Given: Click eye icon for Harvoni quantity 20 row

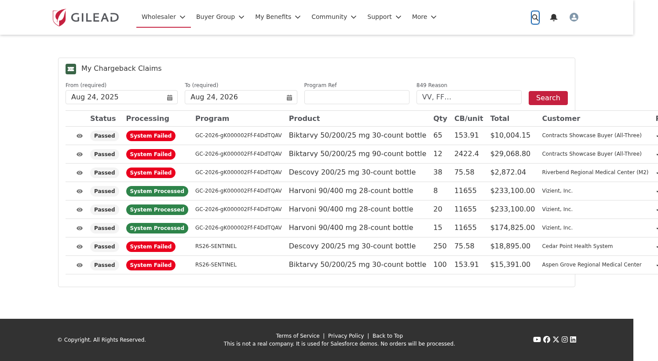Looking at the screenshot, I should (x=80, y=210).
